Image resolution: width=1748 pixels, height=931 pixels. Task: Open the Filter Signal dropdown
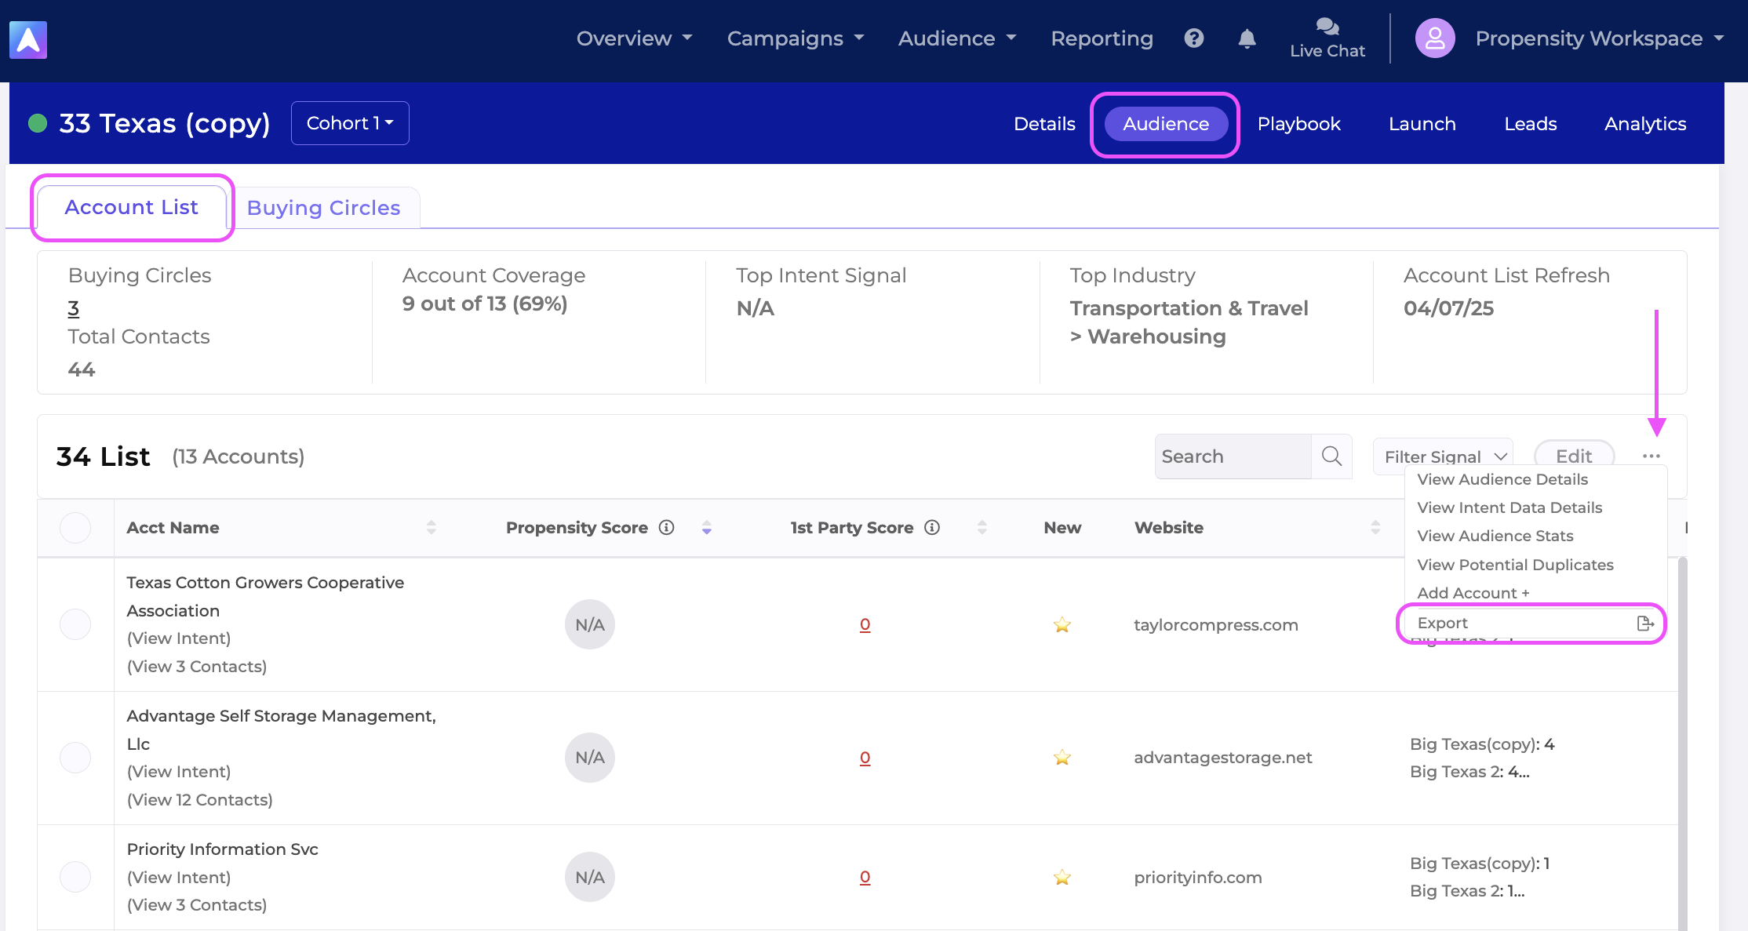[1443, 456]
